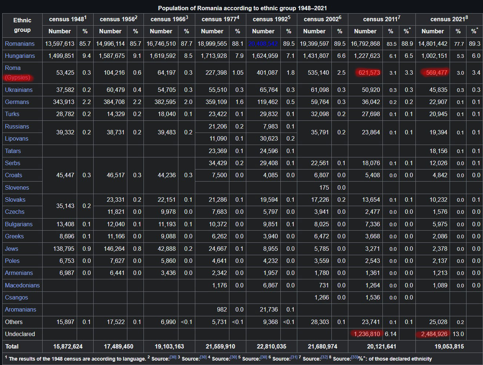Select Hungarians 2021 number 1,002,151
The image size is (483, 365).
pyautogui.click(x=434, y=56)
